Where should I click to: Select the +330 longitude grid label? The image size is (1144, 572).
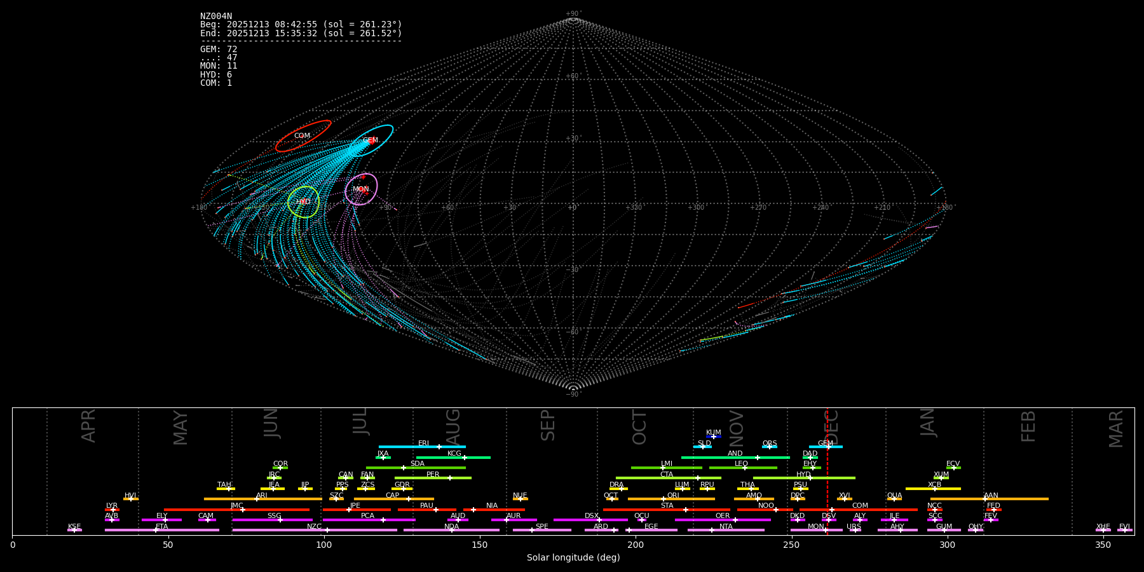coord(634,208)
